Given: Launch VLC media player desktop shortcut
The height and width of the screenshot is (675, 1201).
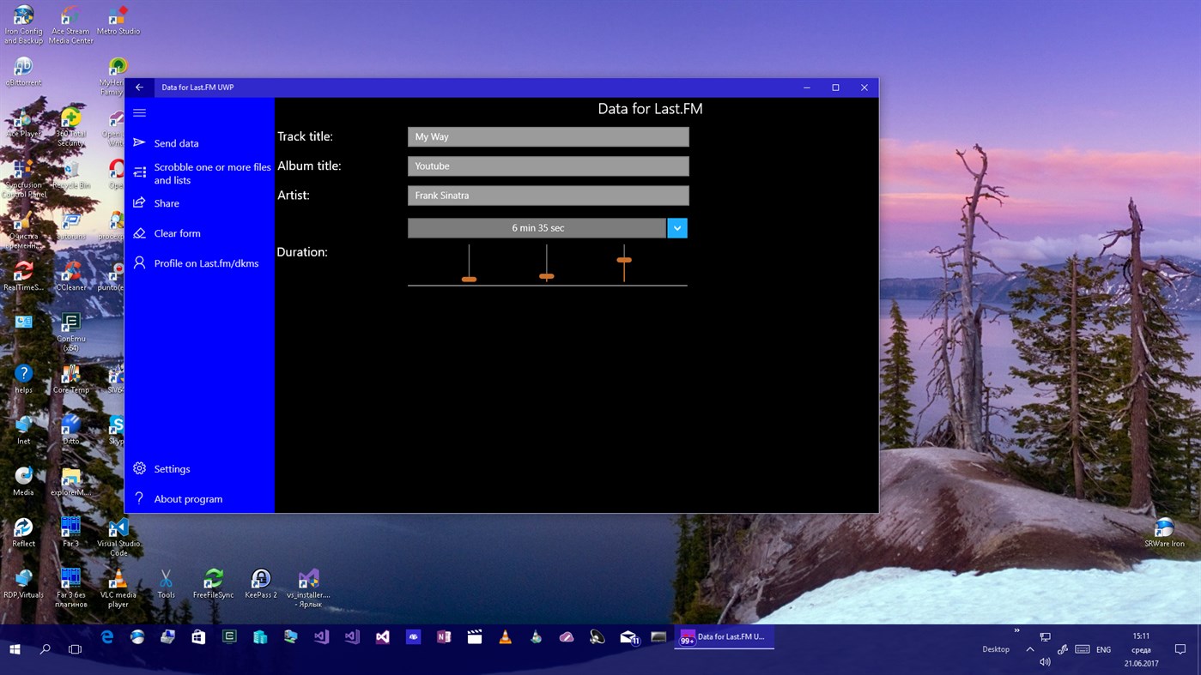Looking at the screenshot, I should tap(118, 588).
